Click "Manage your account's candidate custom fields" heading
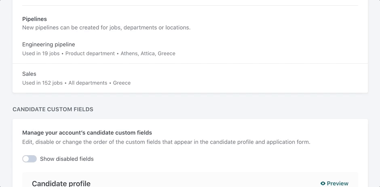The image size is (380, 187). click(x=87, y=133)
